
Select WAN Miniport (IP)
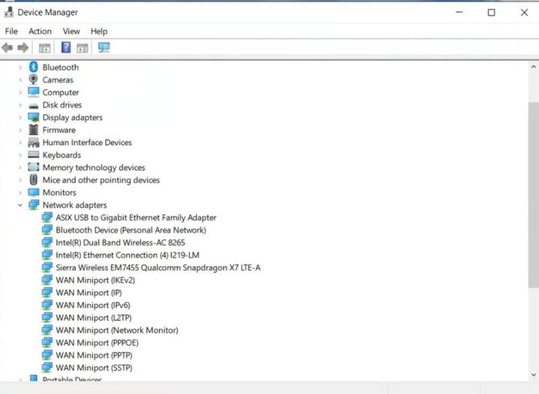coord(88,293)
